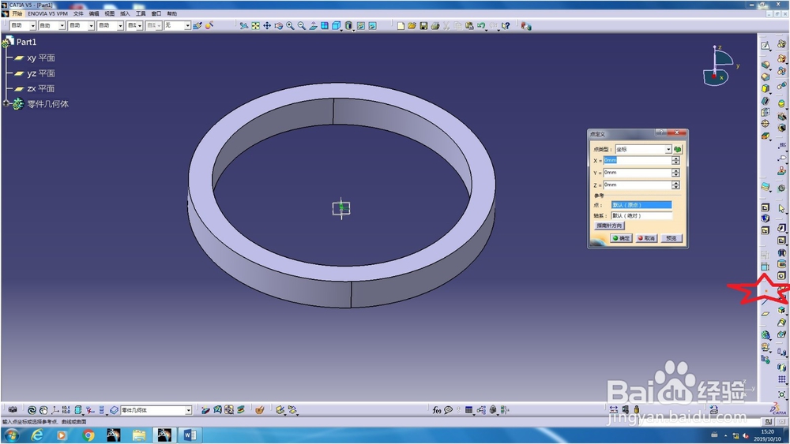
Task: Click the Zoom Out magnifier icon
Action: click(301, 26)
